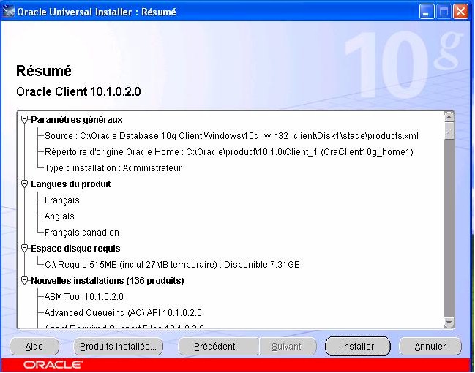
Task: Collapse Nouvelles installations (136 produits) node
Action: pyautogui.click(x=25, y=281)
